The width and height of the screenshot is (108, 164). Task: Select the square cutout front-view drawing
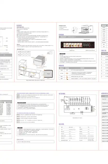click(48, 74)
